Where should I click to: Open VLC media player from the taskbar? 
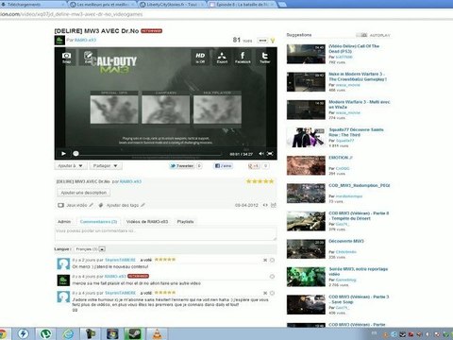tap(157, 333)
